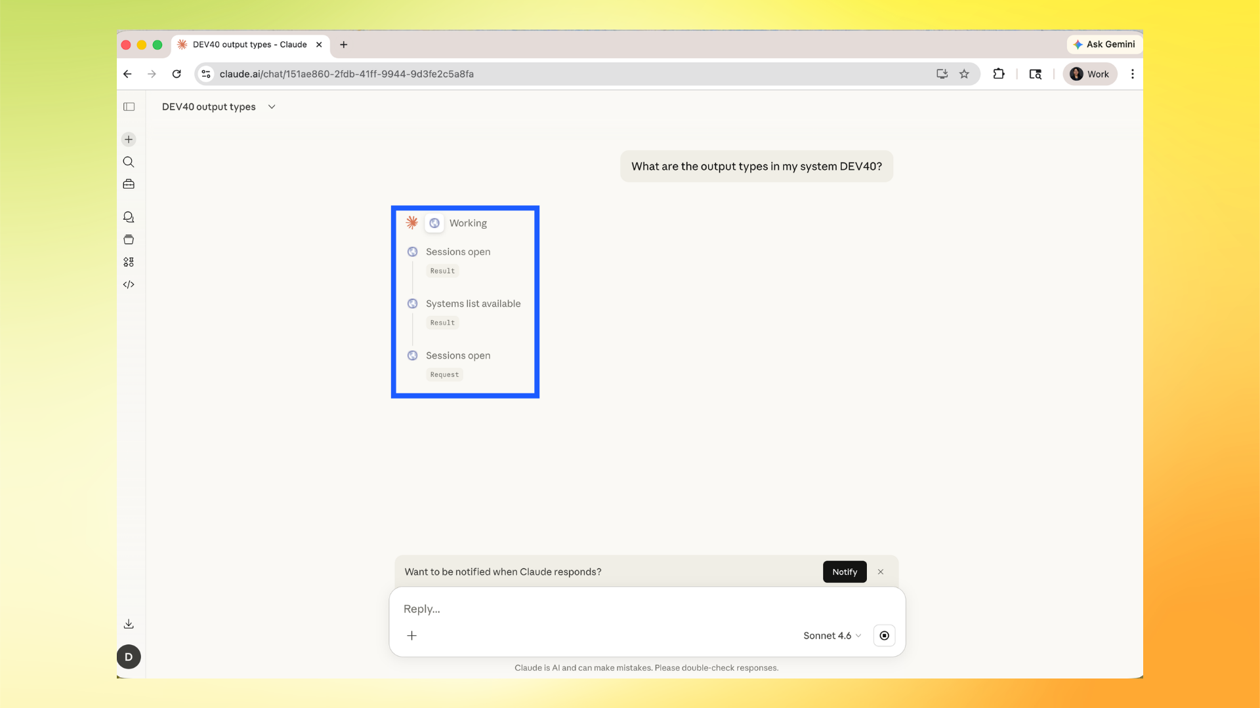Open the search icon in the sidebar
The image size is (1260, 708).
pos(129,162)
